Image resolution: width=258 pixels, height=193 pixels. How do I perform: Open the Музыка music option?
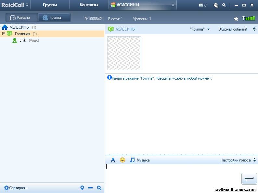coord(139,160)
